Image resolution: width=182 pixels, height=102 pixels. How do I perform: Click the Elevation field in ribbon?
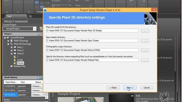point(59,1)
